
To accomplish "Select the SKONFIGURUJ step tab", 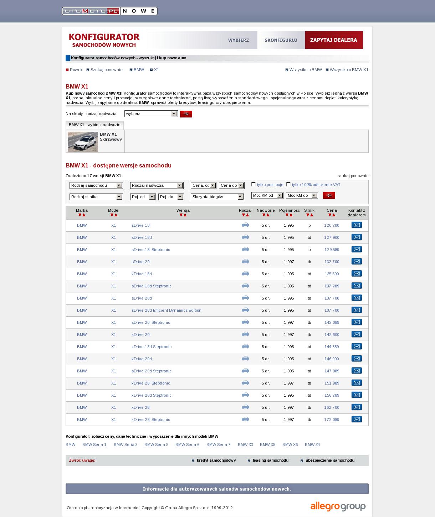I will pos(281,40).
